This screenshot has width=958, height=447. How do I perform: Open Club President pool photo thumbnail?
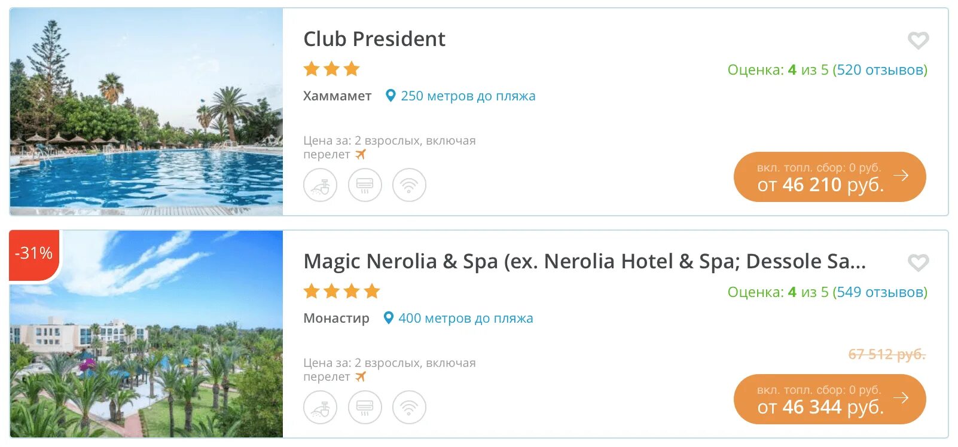[x=147, y=112]
